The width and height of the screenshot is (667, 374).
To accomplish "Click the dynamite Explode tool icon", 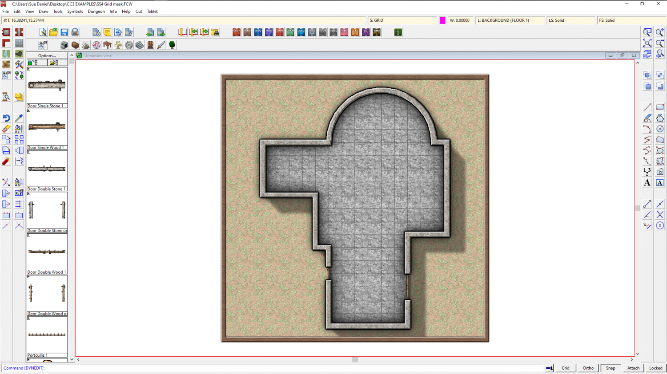I will coord(6,161).
